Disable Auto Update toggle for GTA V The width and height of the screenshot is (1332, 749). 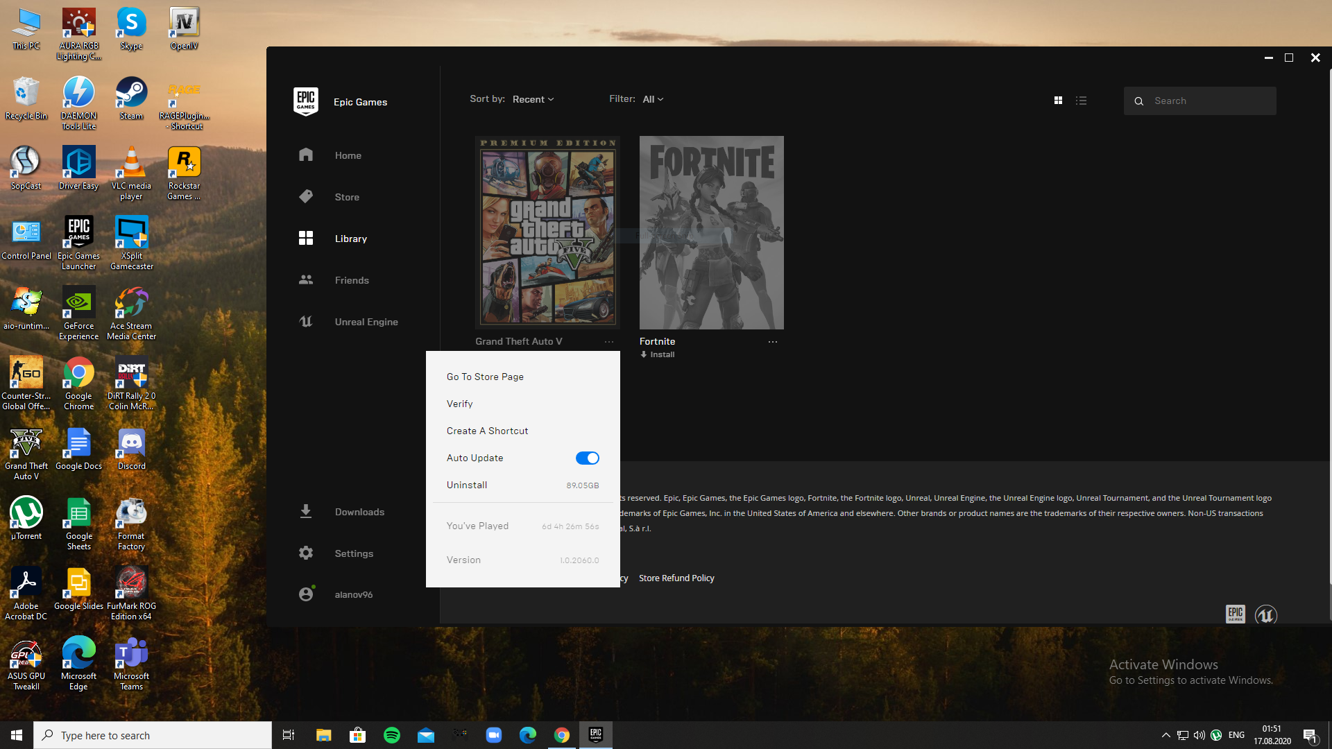[587, 458]
